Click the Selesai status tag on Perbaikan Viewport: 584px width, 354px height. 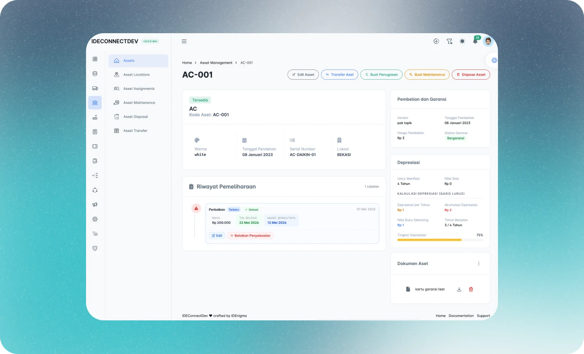(x=251, y=210)
